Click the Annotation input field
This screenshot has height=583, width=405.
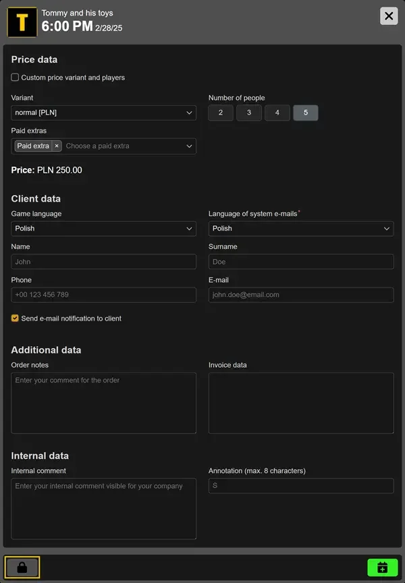click(300, 486)
